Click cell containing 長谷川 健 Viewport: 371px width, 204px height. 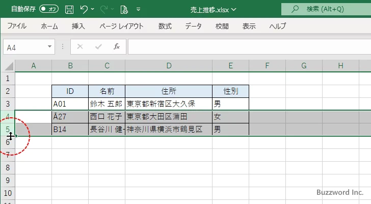(x=107, y=130)
